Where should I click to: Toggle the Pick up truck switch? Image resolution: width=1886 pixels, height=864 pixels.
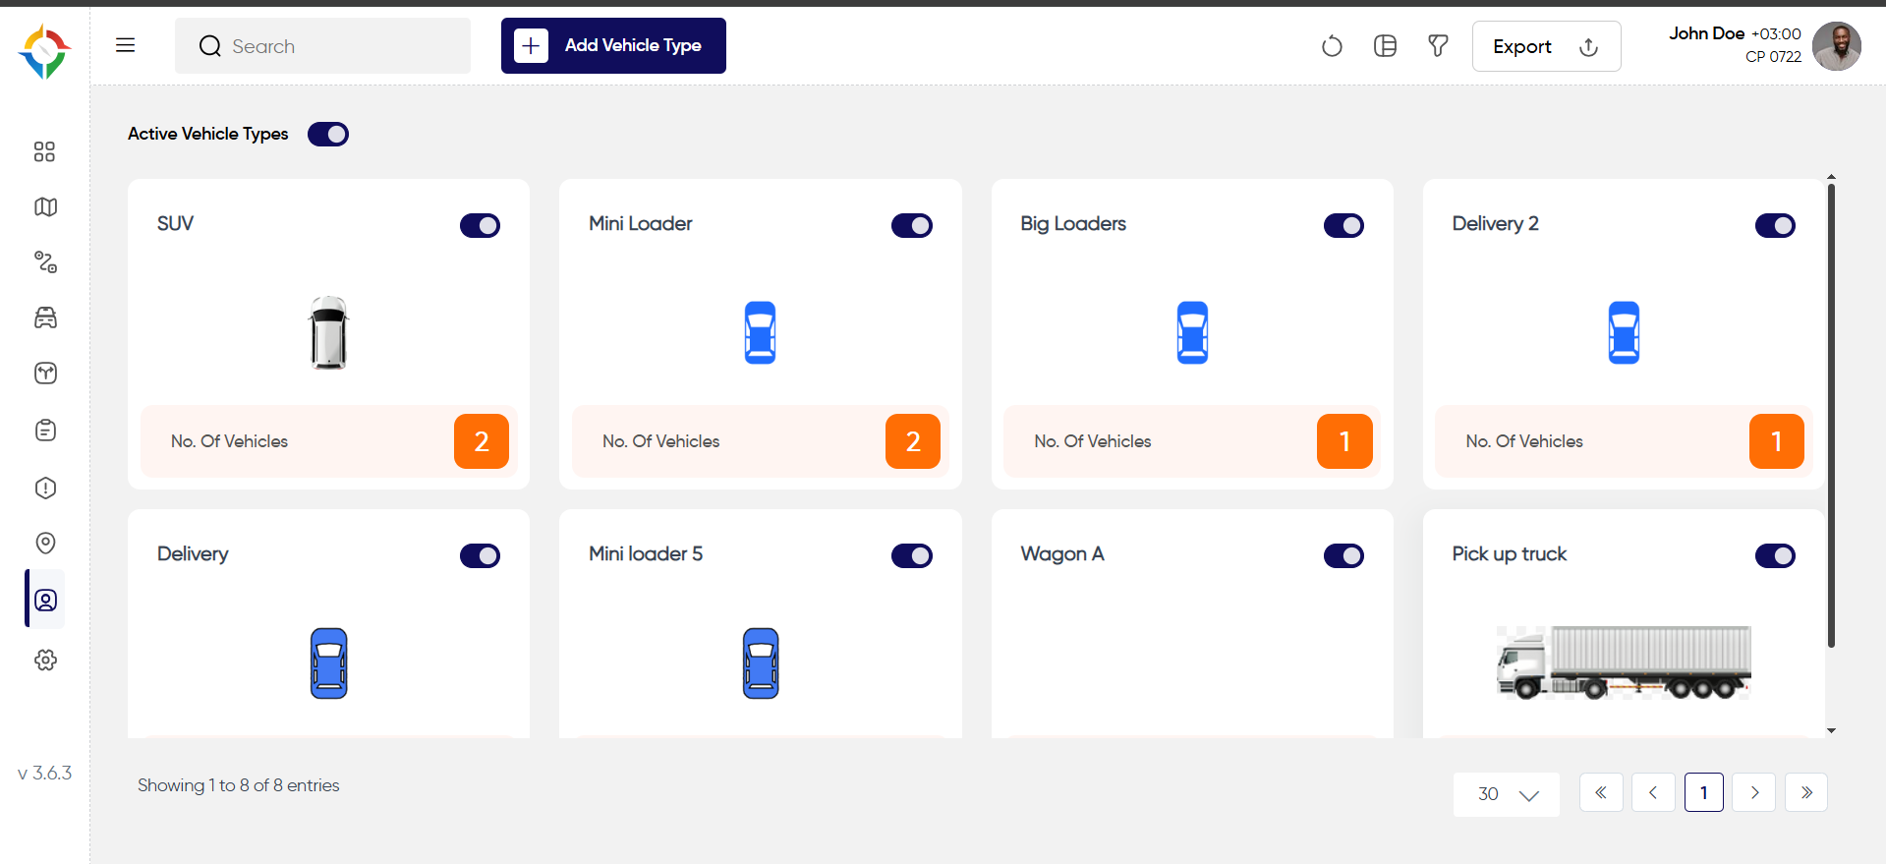tap(1775, 555)
